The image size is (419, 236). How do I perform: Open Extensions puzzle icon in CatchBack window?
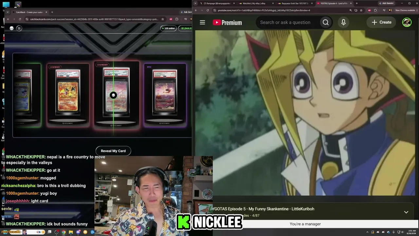point(177,19)
